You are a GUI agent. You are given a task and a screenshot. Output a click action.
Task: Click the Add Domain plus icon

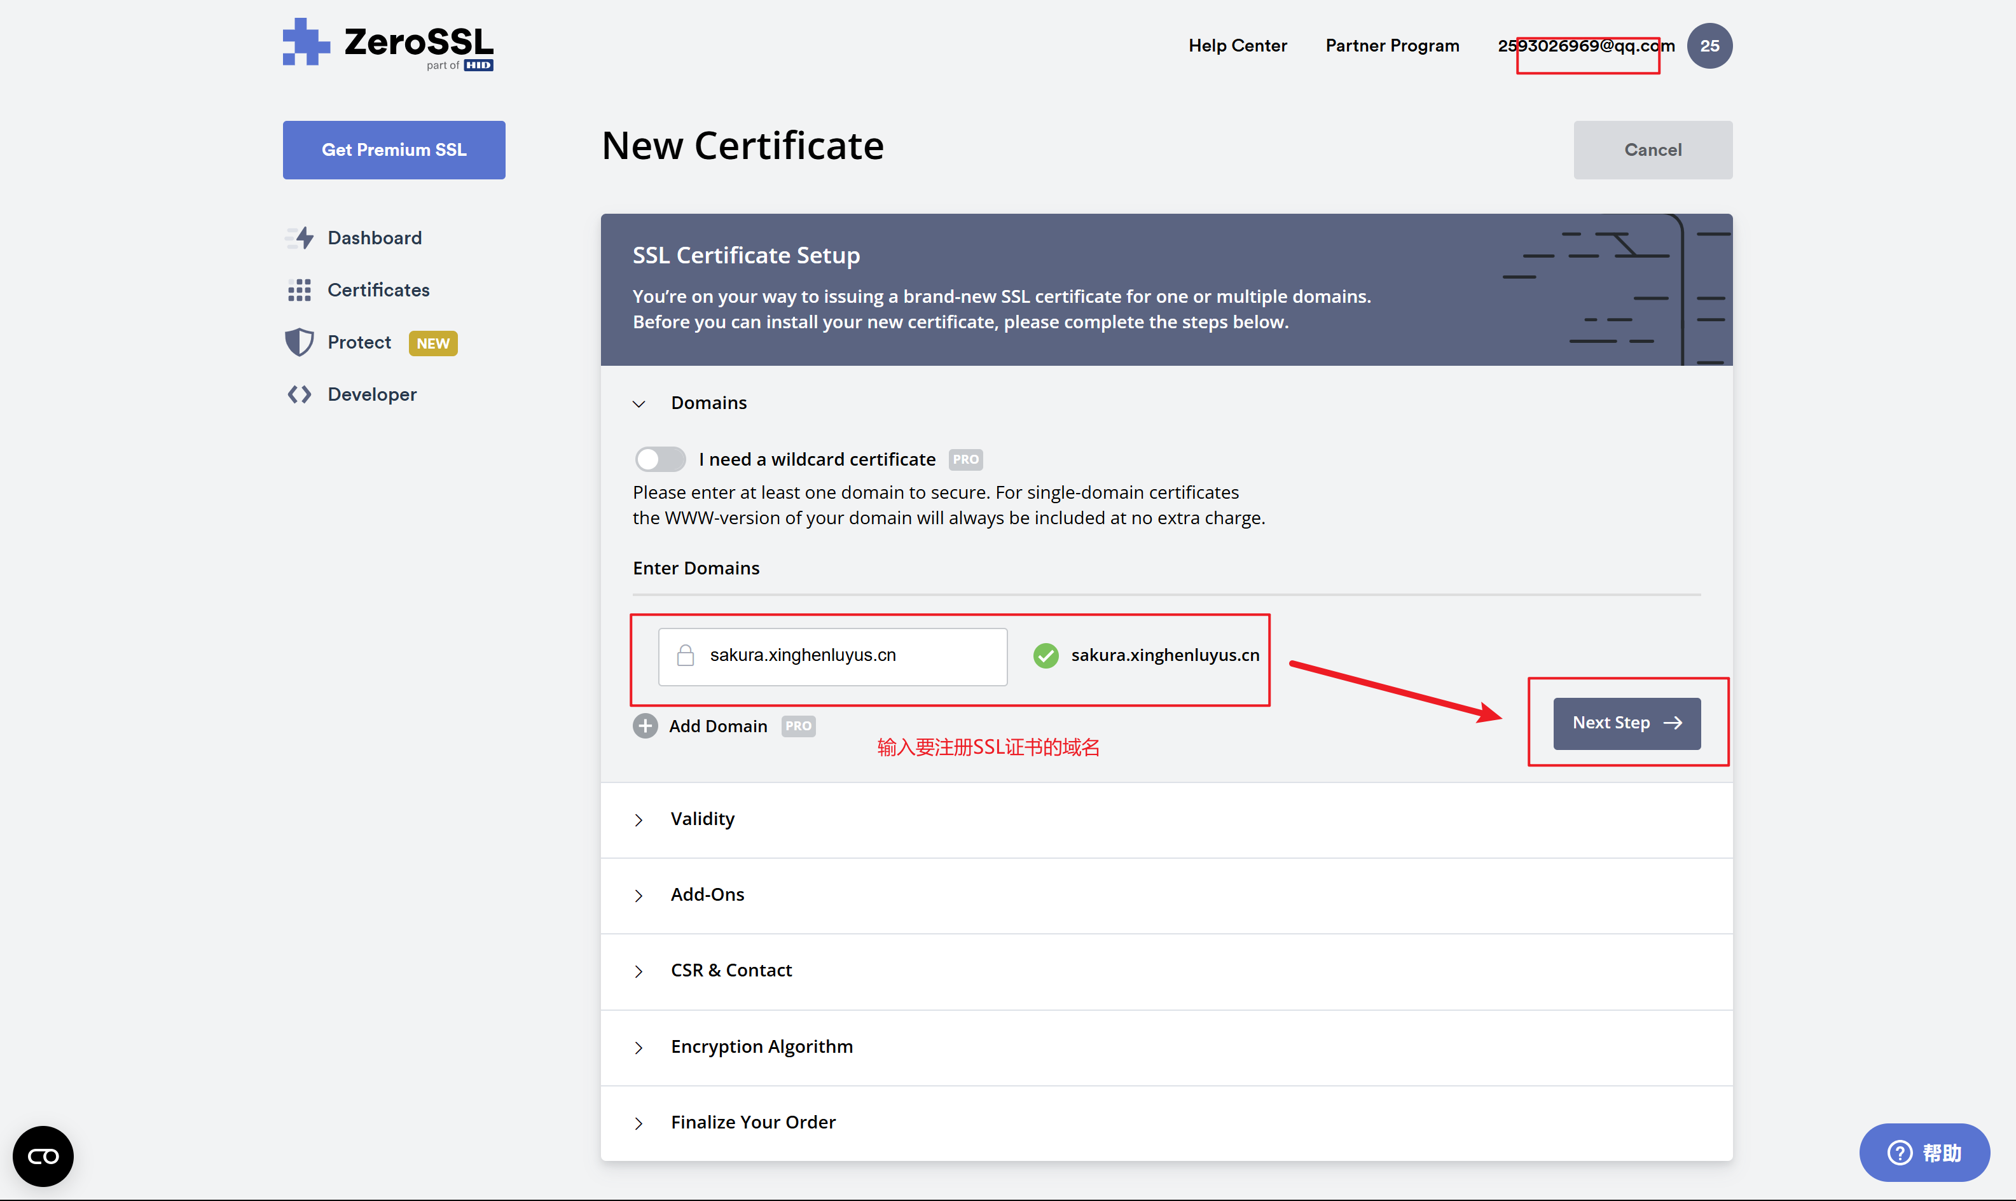645,726
